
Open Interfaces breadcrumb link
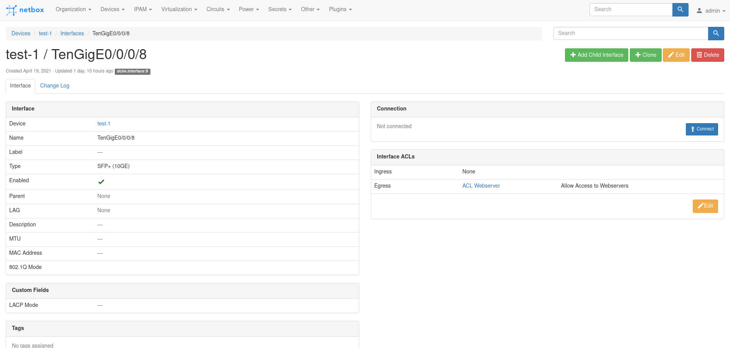(72, 33)
